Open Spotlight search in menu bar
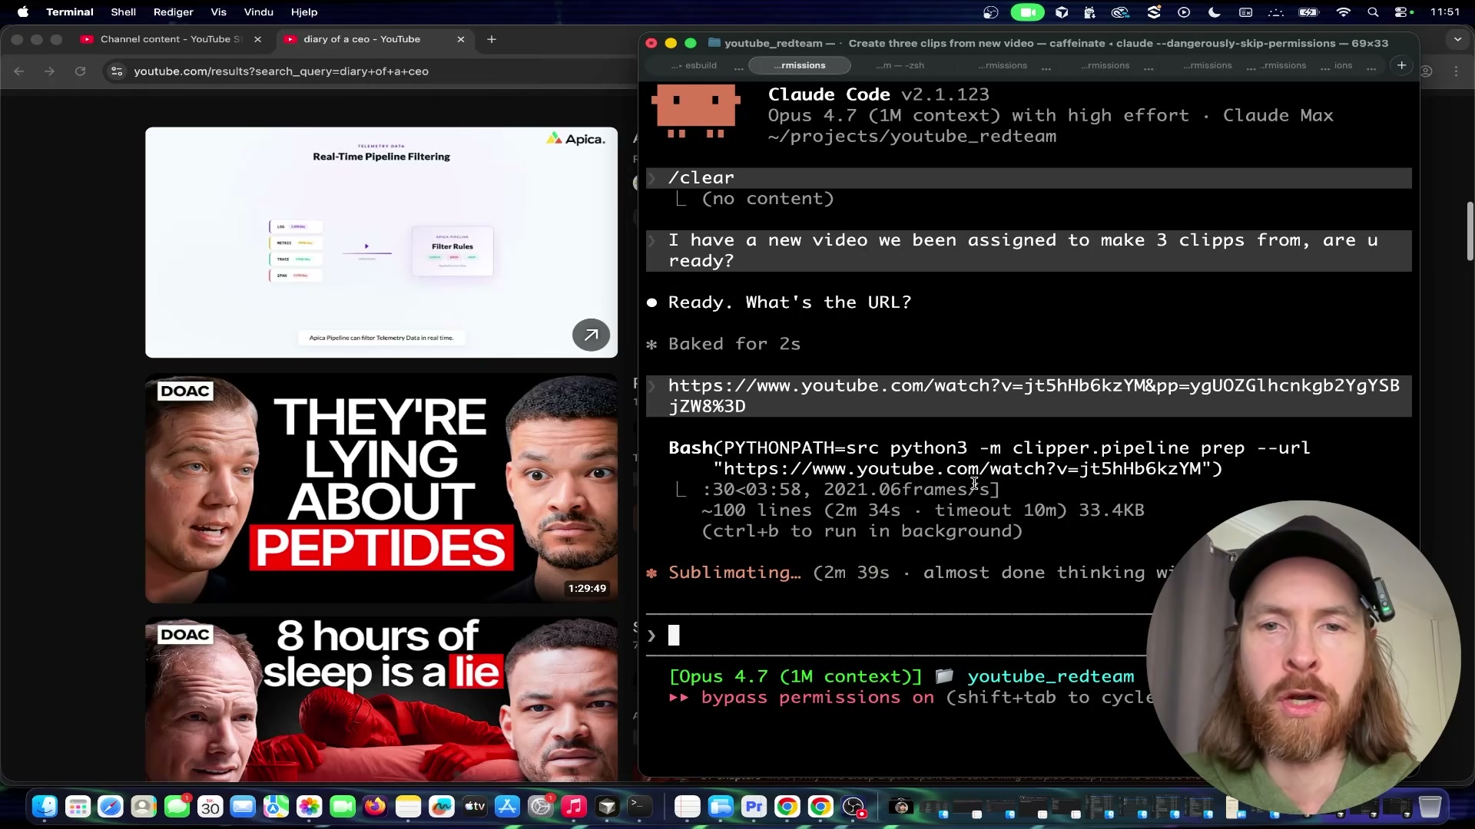 pyautogui.click(x=1373, y=12)
